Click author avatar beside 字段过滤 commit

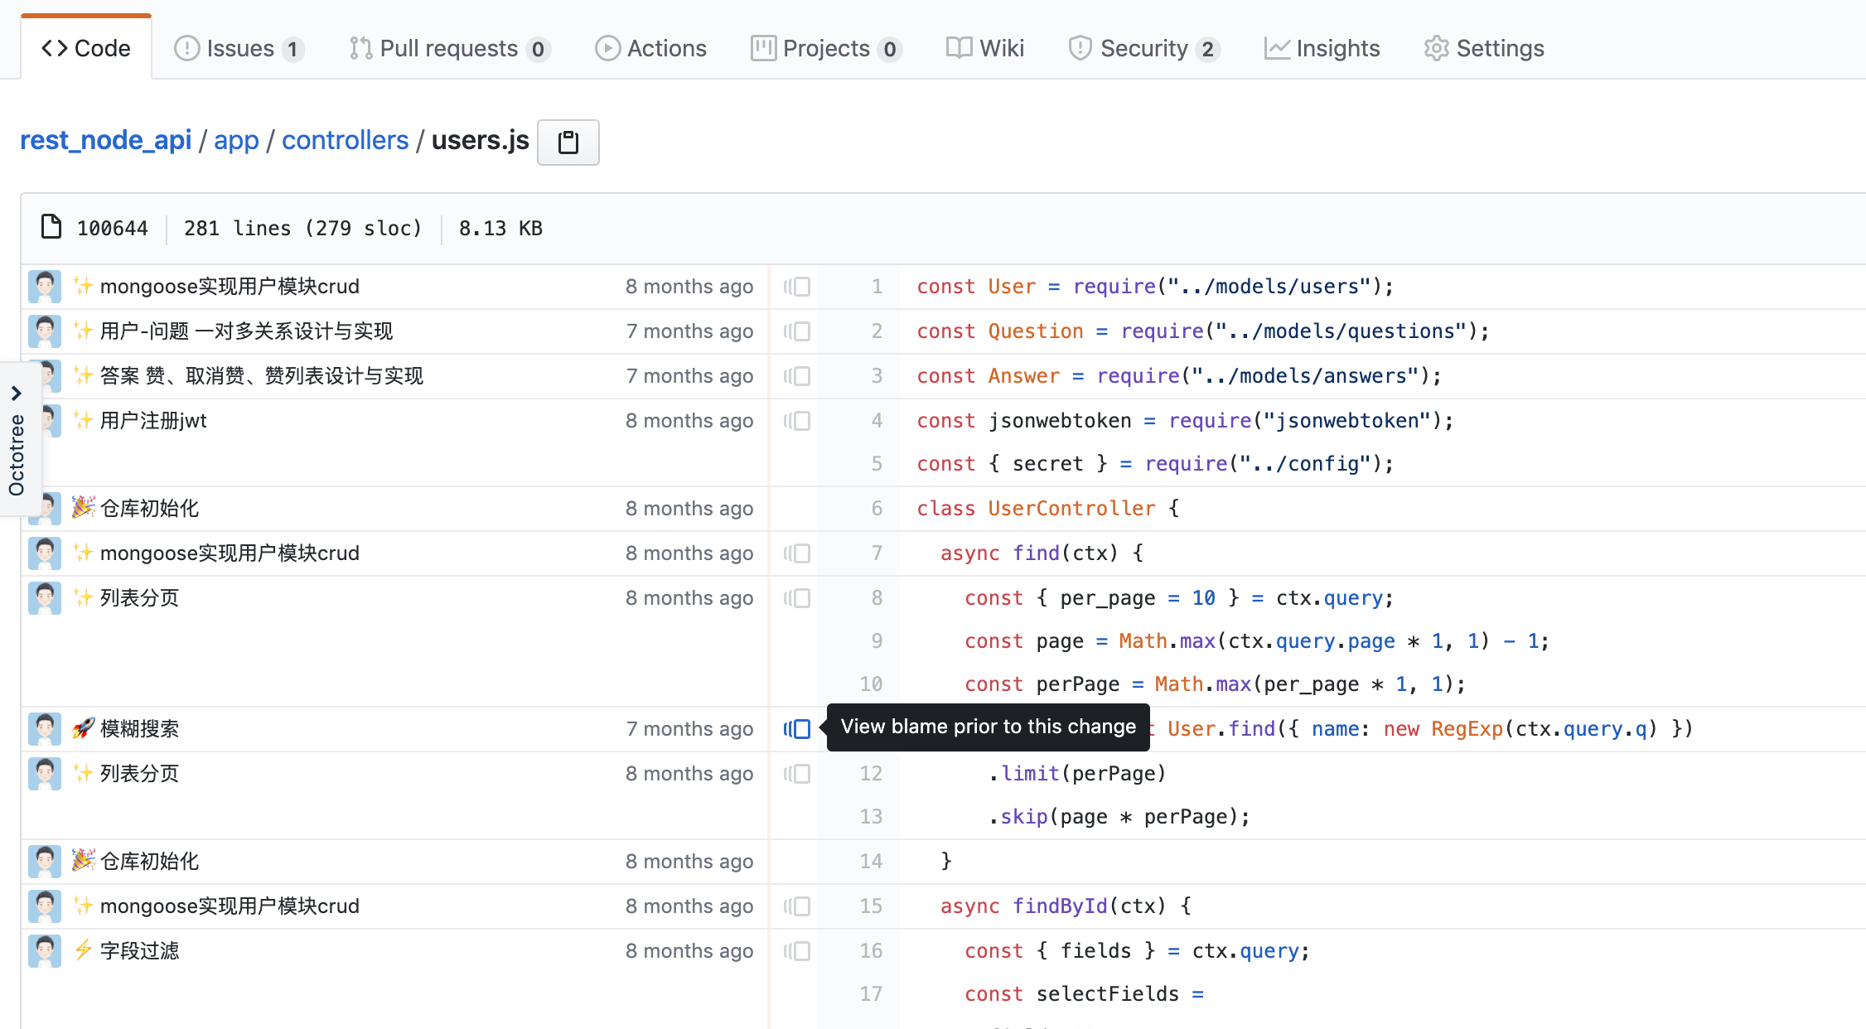click(x=45, y=951)
